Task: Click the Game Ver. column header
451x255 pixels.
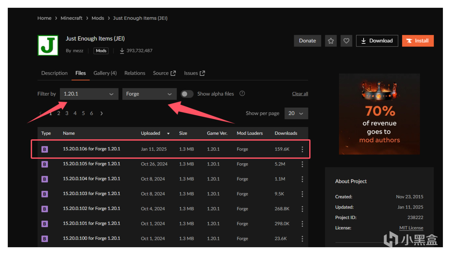Action: [x=217, y=133]
